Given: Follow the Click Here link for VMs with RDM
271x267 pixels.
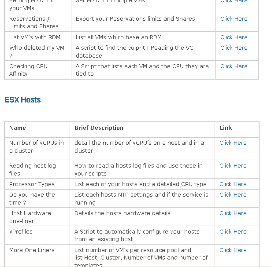Looking at the screenshot, I should click(x=234, y=37).
